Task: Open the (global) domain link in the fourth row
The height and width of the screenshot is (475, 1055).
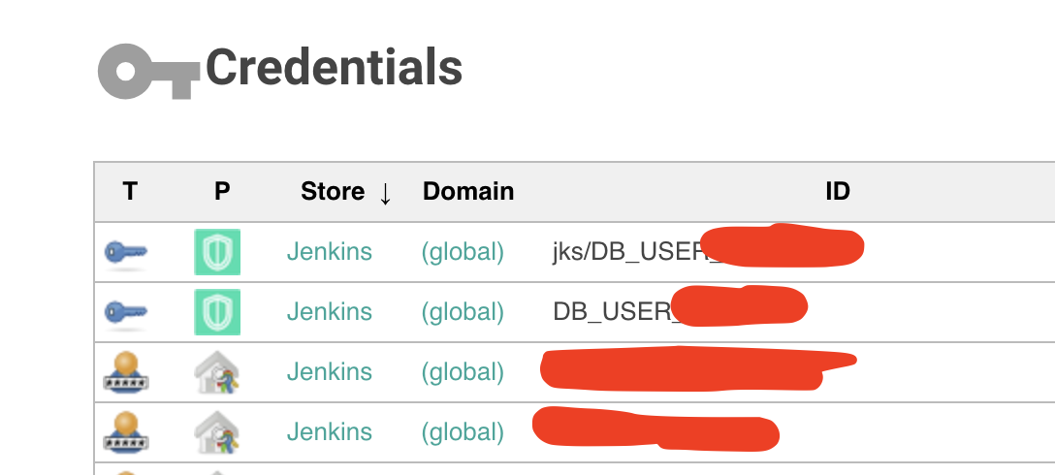Action: [x=463, y=432]
